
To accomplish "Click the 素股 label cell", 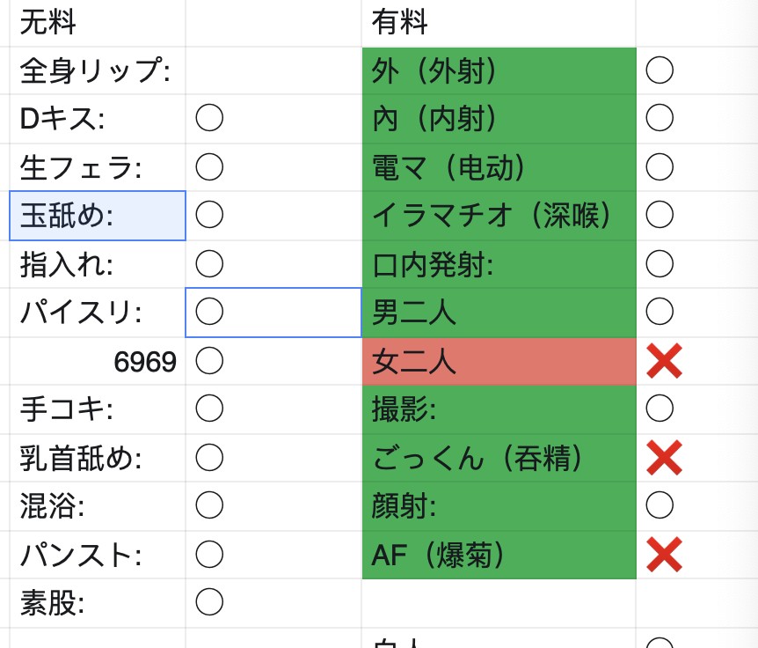I will (98, 603).
